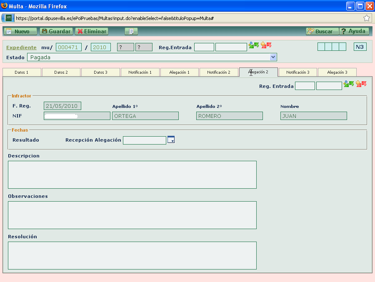
Task: Select the Alegación 3 tab
Action: (x=337, y=72)
